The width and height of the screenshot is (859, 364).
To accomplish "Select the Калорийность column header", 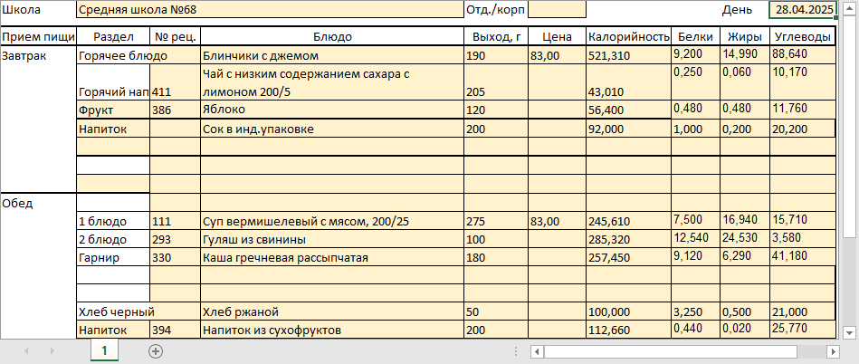I will pyautogui.click(x=629, y=36).
